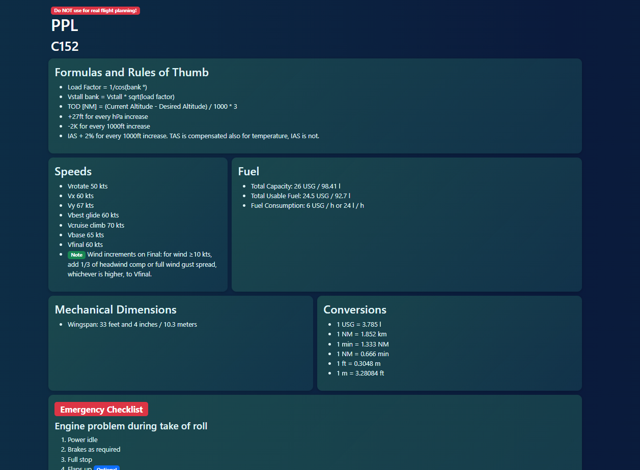Select the Fuel card heading
Screen dimensions: 640x470
(x=248, y=172)
